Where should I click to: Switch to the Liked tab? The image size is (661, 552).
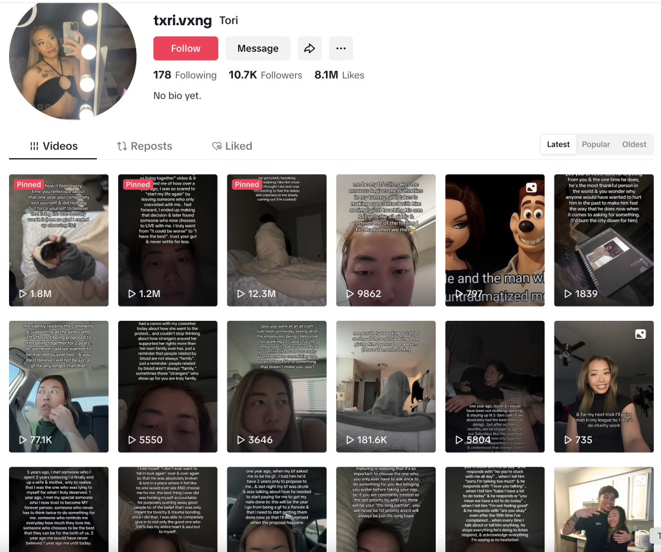pyautogui.click(x=232, y=146)
